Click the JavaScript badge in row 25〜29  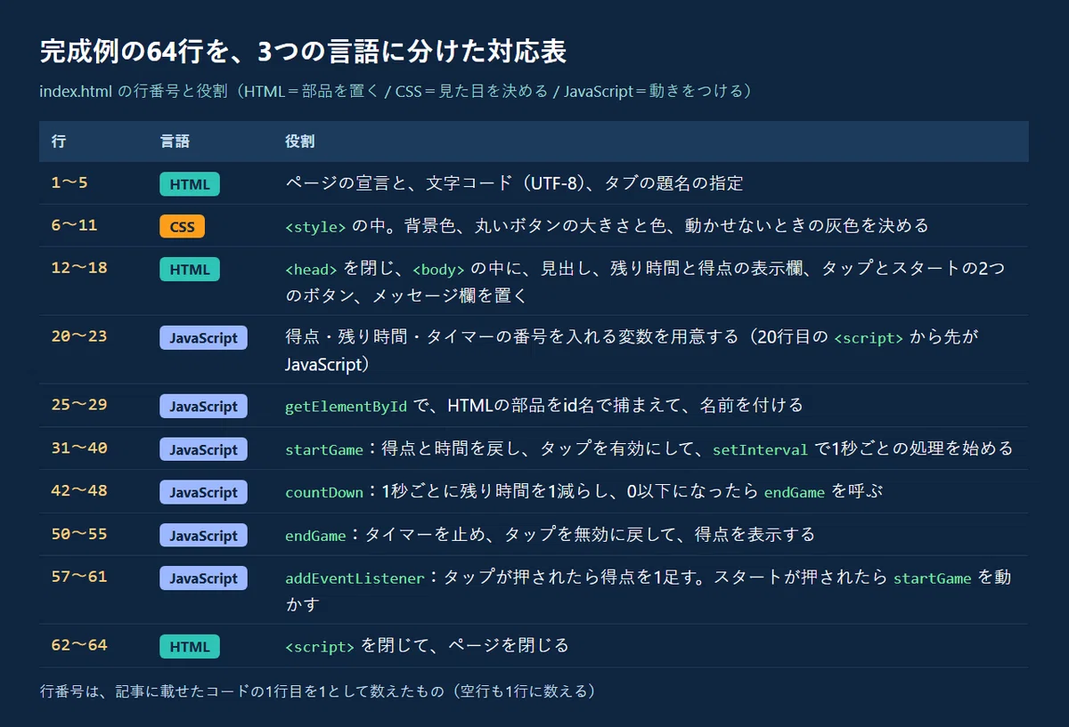204,406
